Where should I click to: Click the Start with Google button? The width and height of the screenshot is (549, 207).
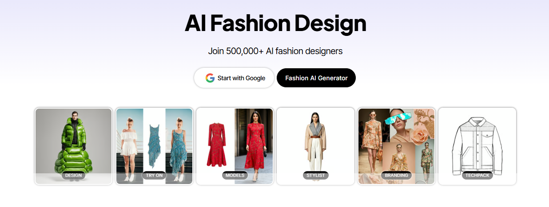[234, 78]
